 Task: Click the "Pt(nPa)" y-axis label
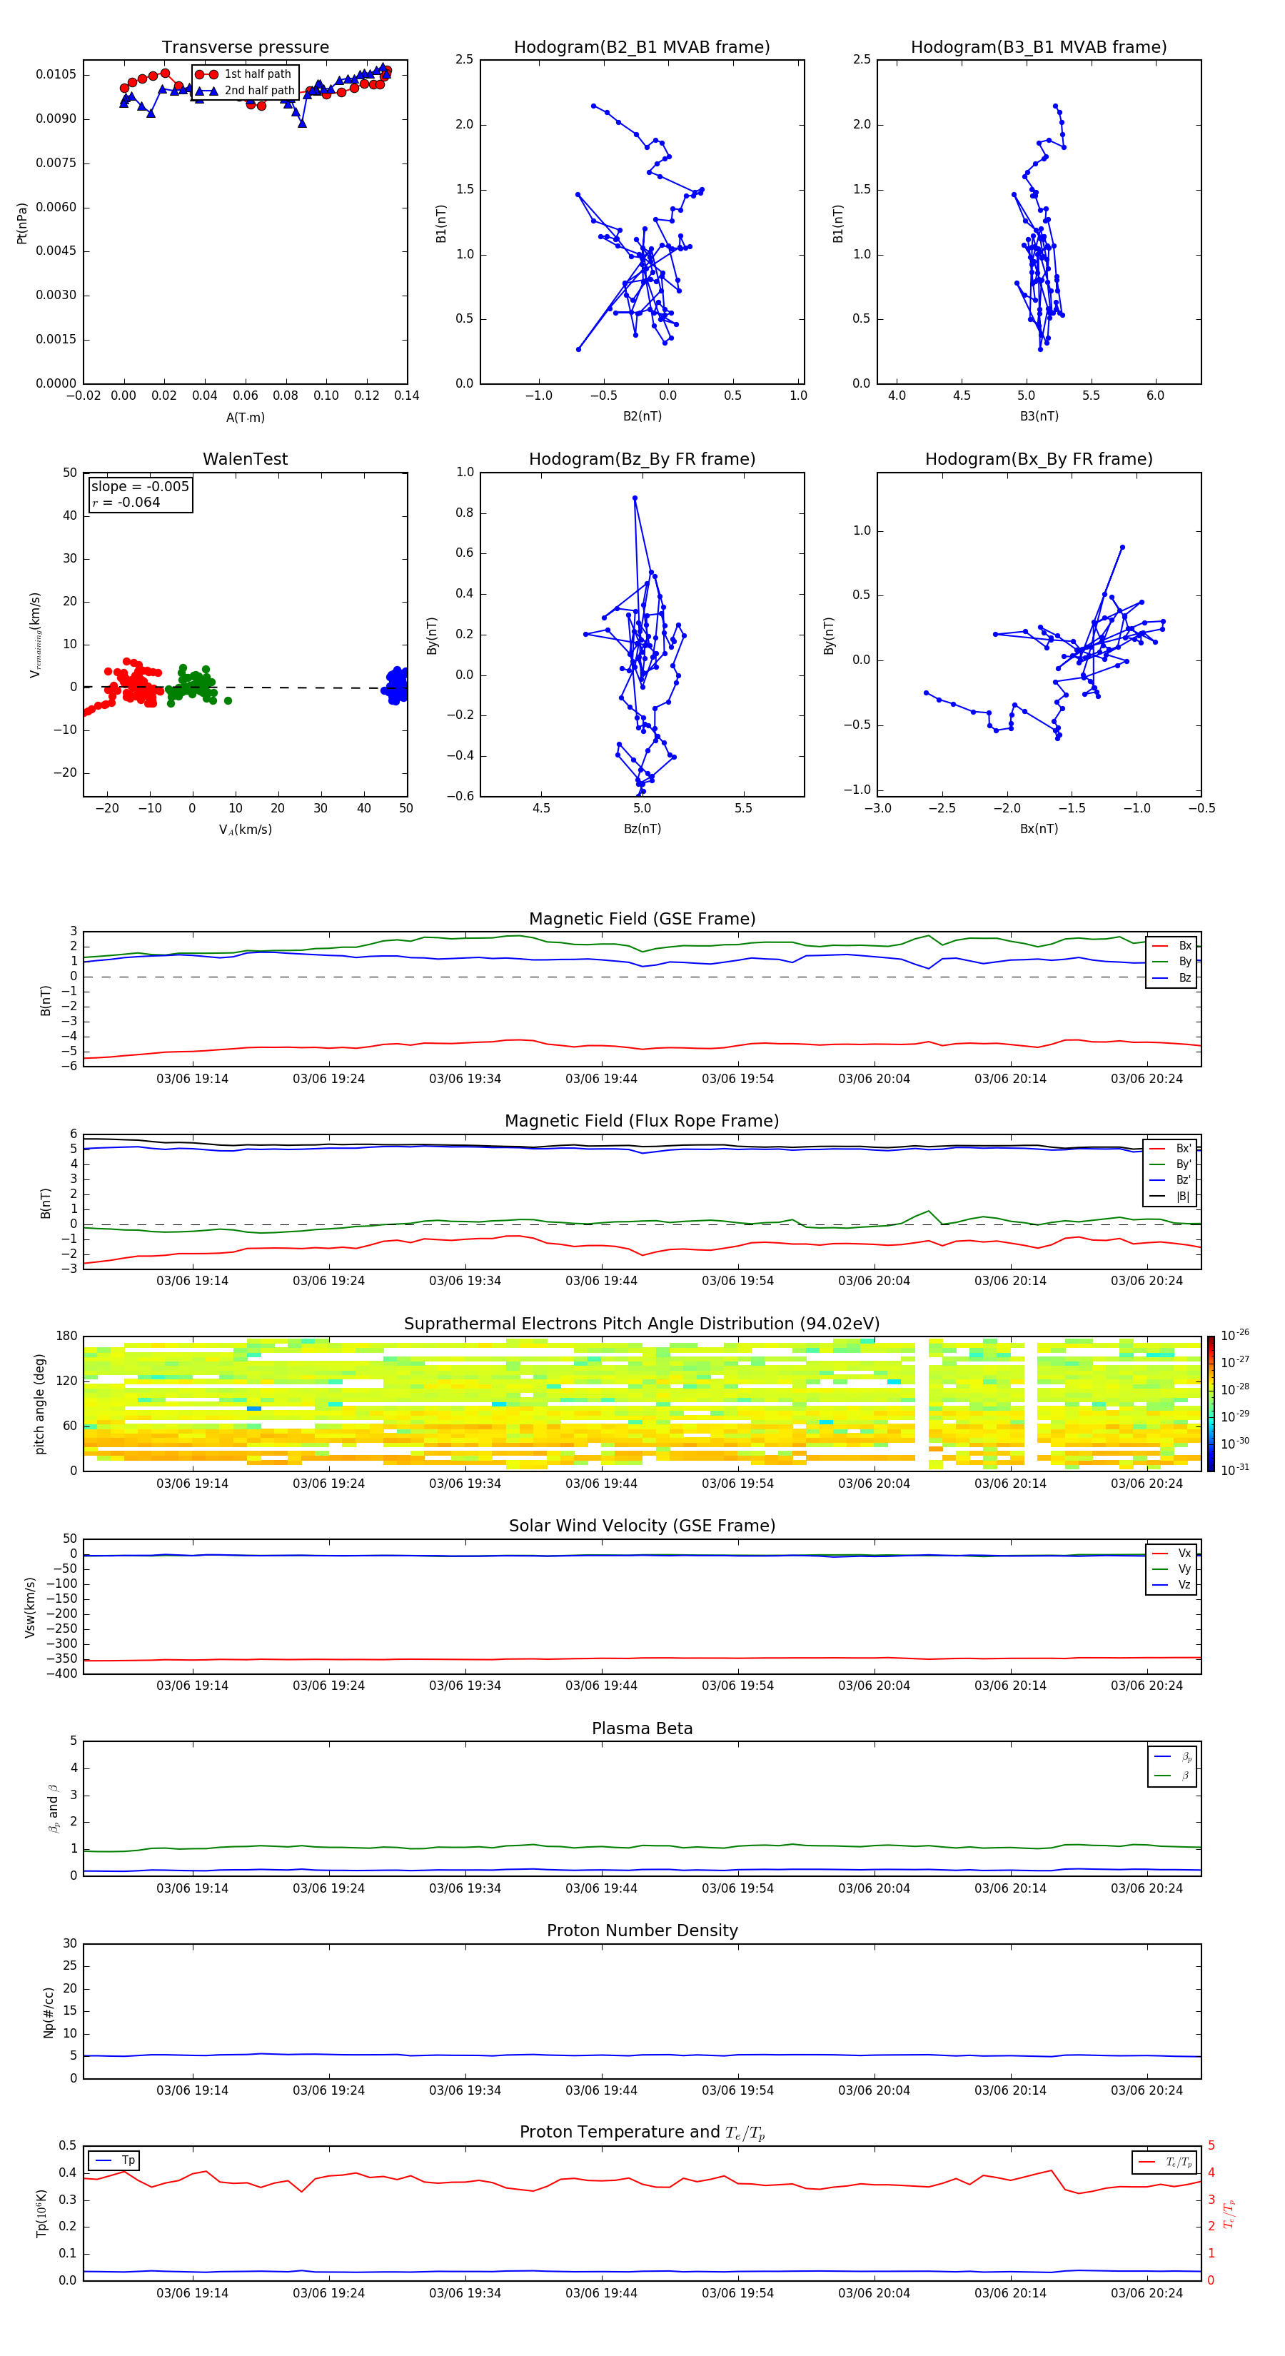tap(22, 223)
